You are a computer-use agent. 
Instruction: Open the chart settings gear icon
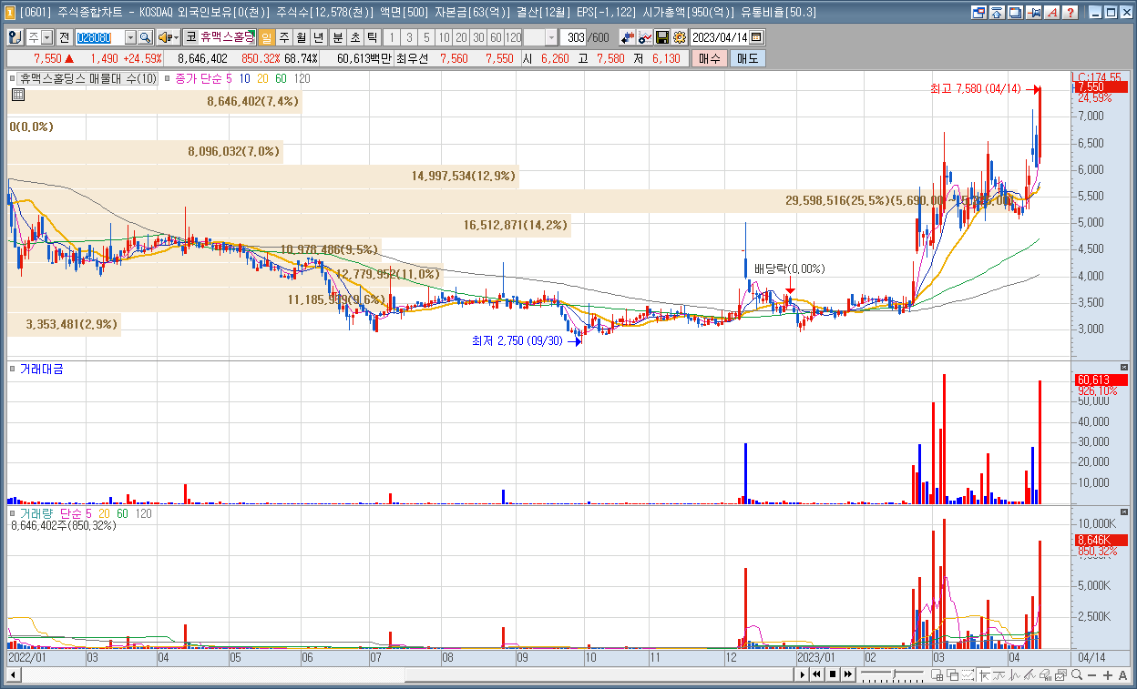click(679, 37)
